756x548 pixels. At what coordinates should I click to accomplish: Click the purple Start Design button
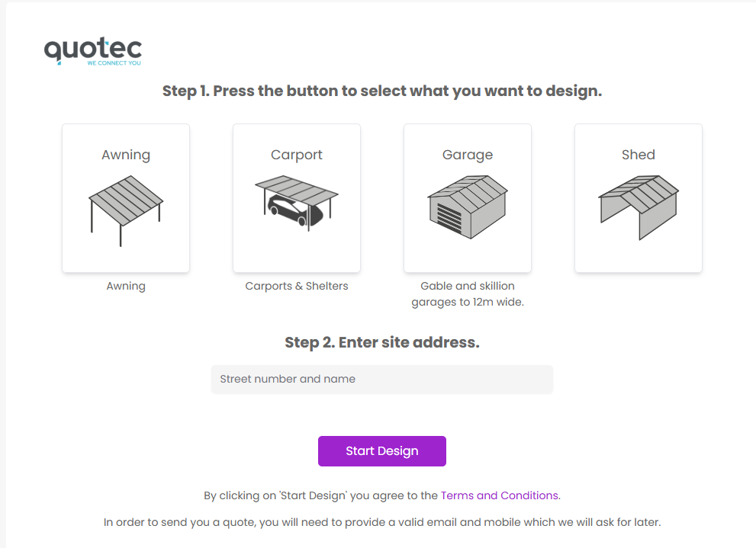(382, 451)
